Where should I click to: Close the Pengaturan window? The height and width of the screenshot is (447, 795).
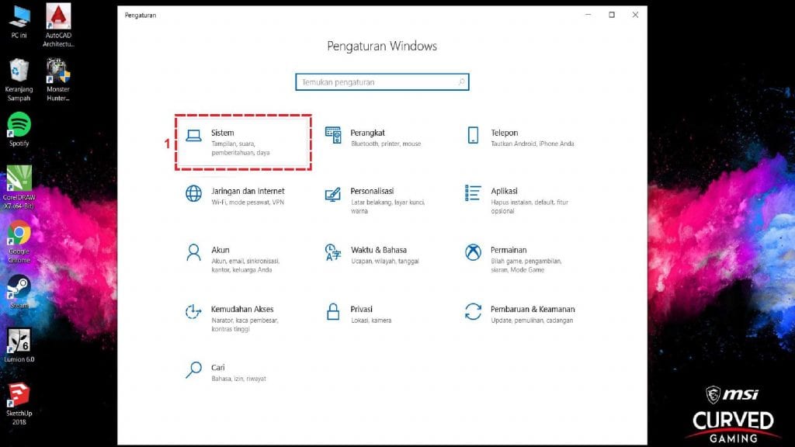(x=635, y=15)
